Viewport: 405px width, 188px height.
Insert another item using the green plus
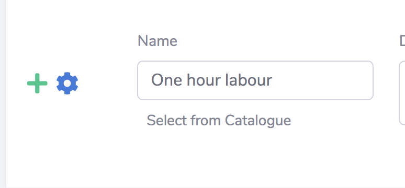click(x=37, y=84)
